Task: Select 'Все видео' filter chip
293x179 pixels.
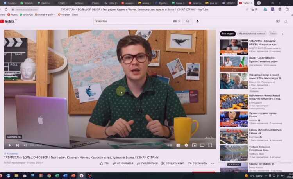Action: pyautogui.click(x=228, y=34)
